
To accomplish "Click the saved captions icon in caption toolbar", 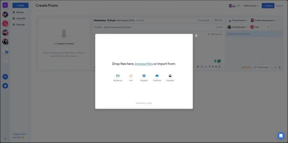I will coord(216,67).
